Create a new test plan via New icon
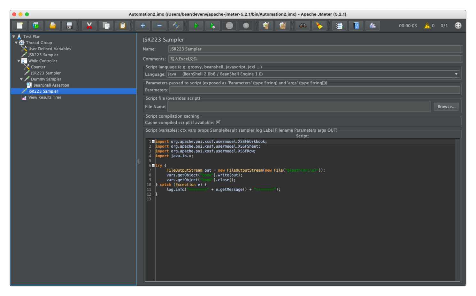 [20, 26]
